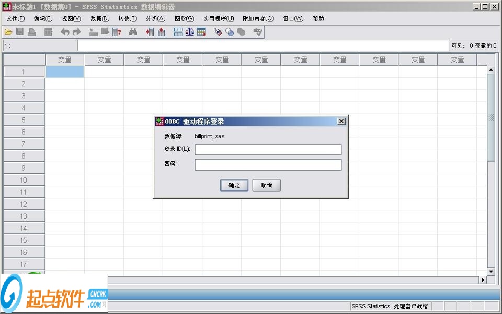
Task: Click the Use Variable Sets icon
Action: tap(230, 32)
